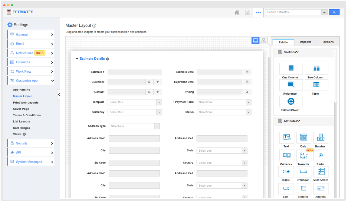Pick the Currency attribute widget
348x202 pixels.
287,155
